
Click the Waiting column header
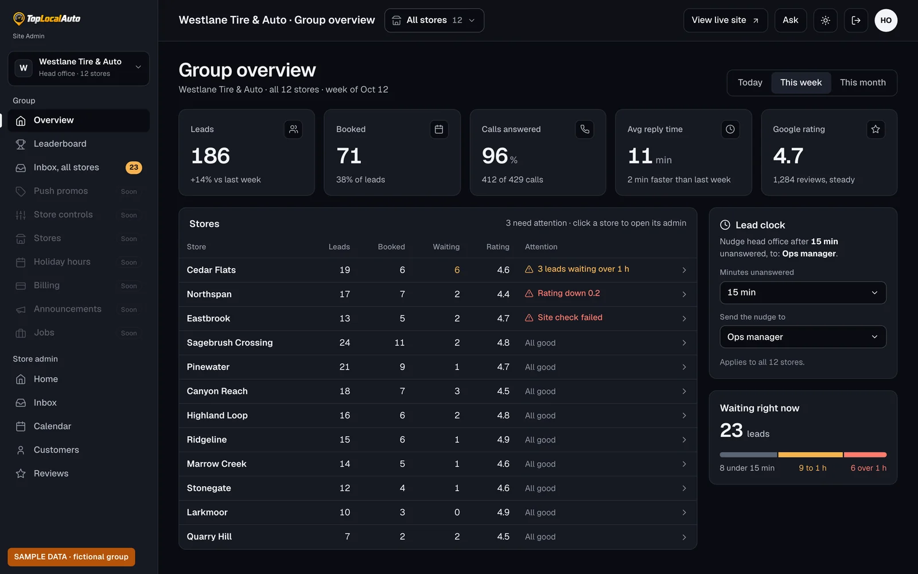tap(446, 247)
